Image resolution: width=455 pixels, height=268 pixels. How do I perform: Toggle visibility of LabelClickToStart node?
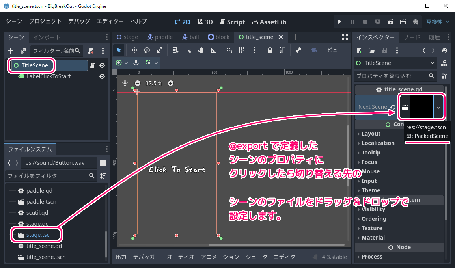pos(102,76)
